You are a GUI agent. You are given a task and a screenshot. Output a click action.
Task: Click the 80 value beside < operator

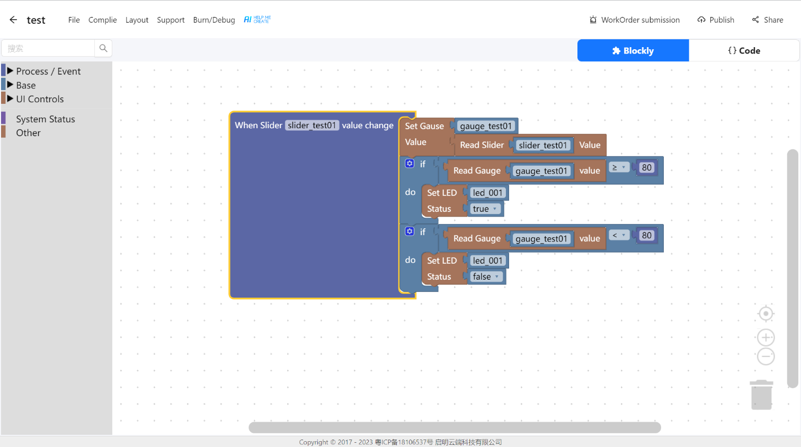tap(647, 235)
